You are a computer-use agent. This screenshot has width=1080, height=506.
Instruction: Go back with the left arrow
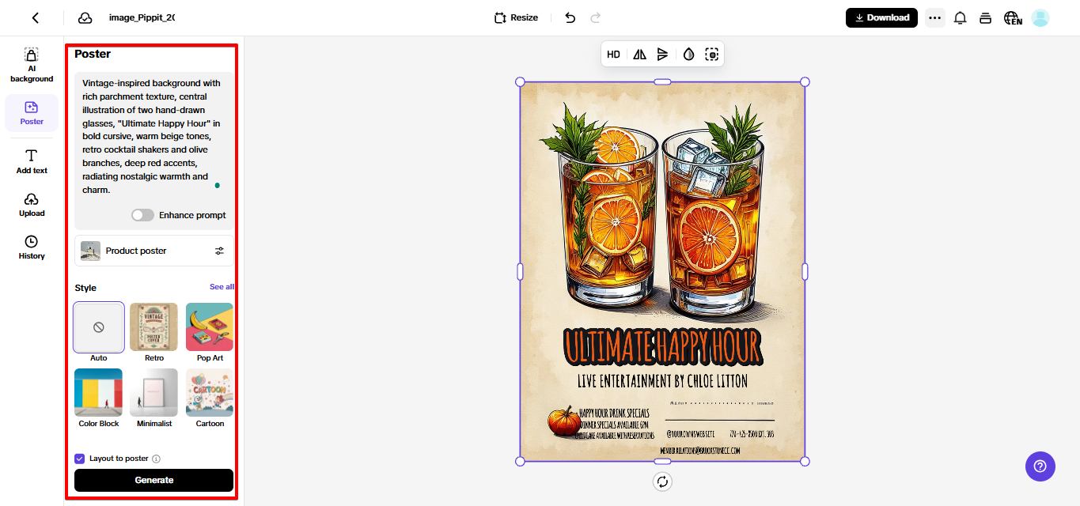tap(35, 17)
